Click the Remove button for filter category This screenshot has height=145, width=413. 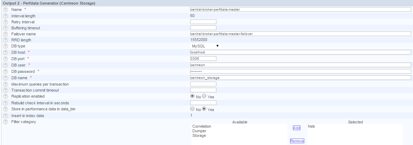[297, 141]
